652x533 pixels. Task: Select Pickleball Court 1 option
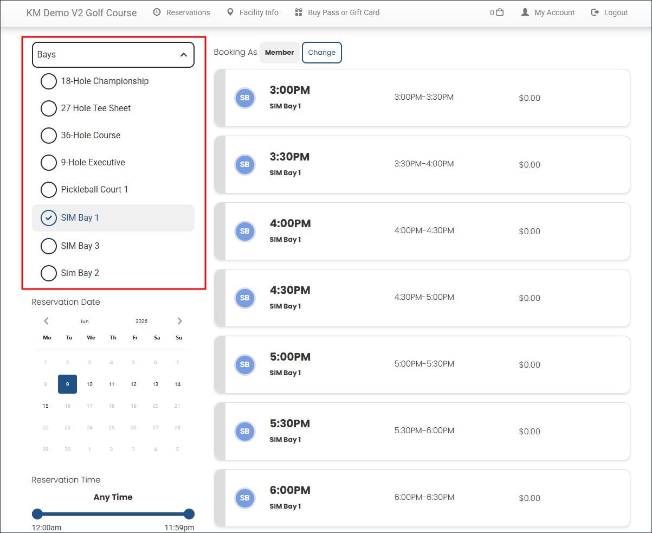tap(49, 190)
